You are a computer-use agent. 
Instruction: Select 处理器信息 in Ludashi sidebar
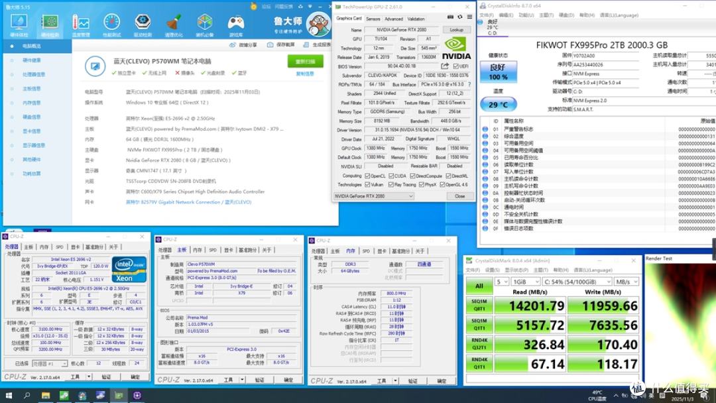pos(34,74)
